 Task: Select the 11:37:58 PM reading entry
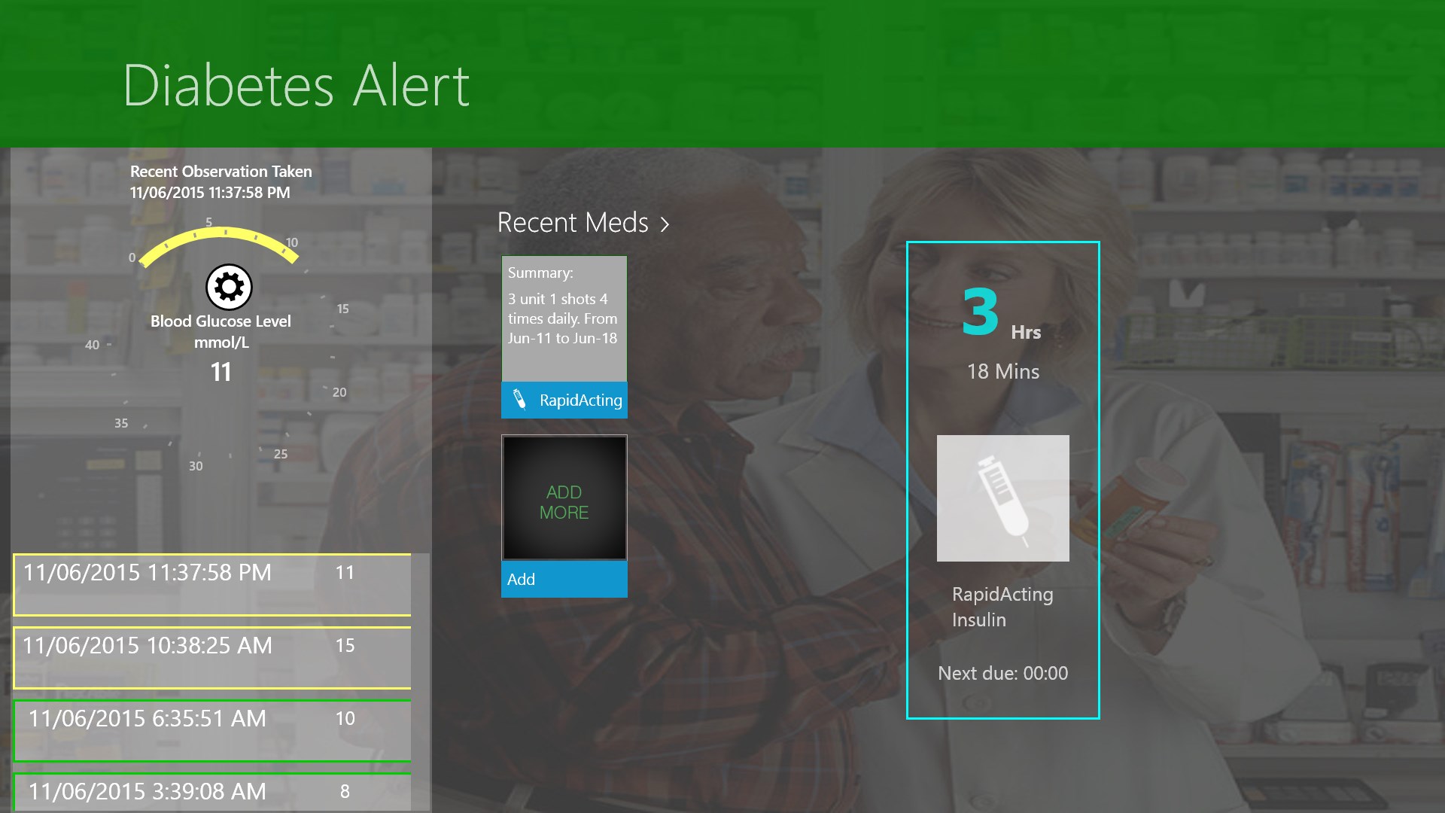[x=212, y=584]
